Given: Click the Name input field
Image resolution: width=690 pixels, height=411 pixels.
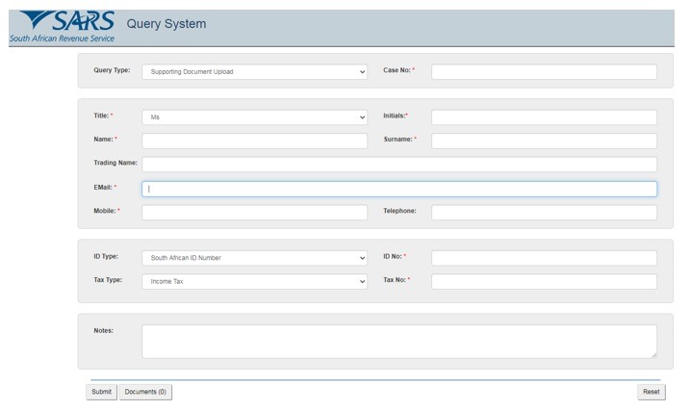Looking at the screenshot, I should pyautogui.click(x=254, y=141).
